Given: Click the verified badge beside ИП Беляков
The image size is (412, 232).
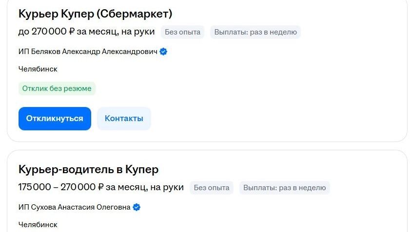Looking at the screenshot, I should [x=163, y=52].
